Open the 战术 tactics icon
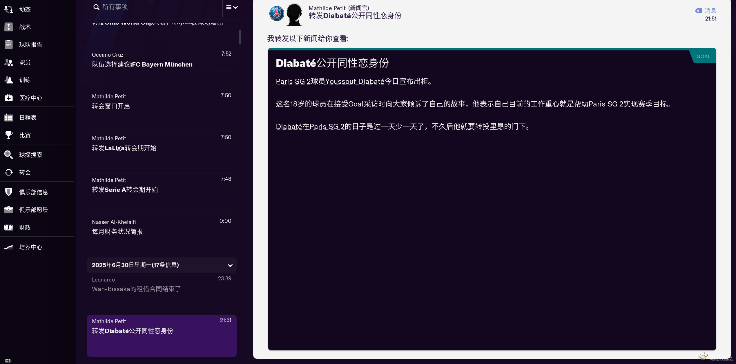The width and height of the screenshot is (736, 364). pyautogui.click(x=9, y=27)
